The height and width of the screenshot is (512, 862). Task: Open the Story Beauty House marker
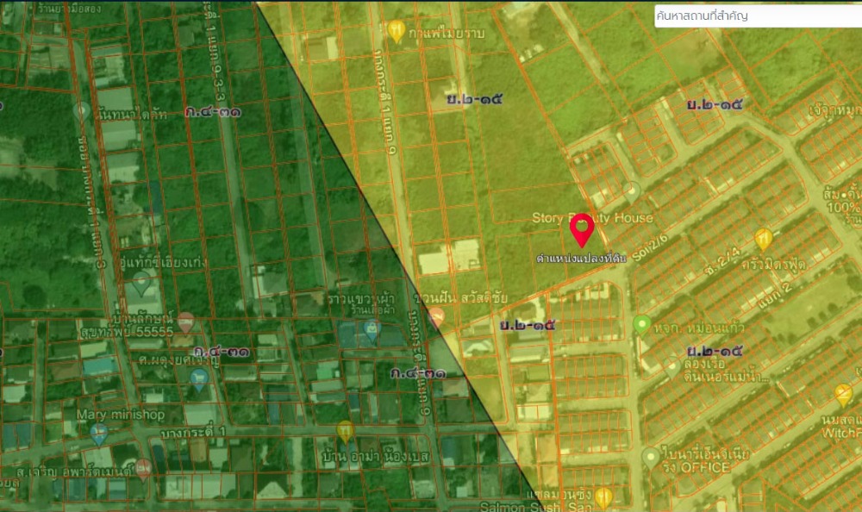(x=632, y=190)
